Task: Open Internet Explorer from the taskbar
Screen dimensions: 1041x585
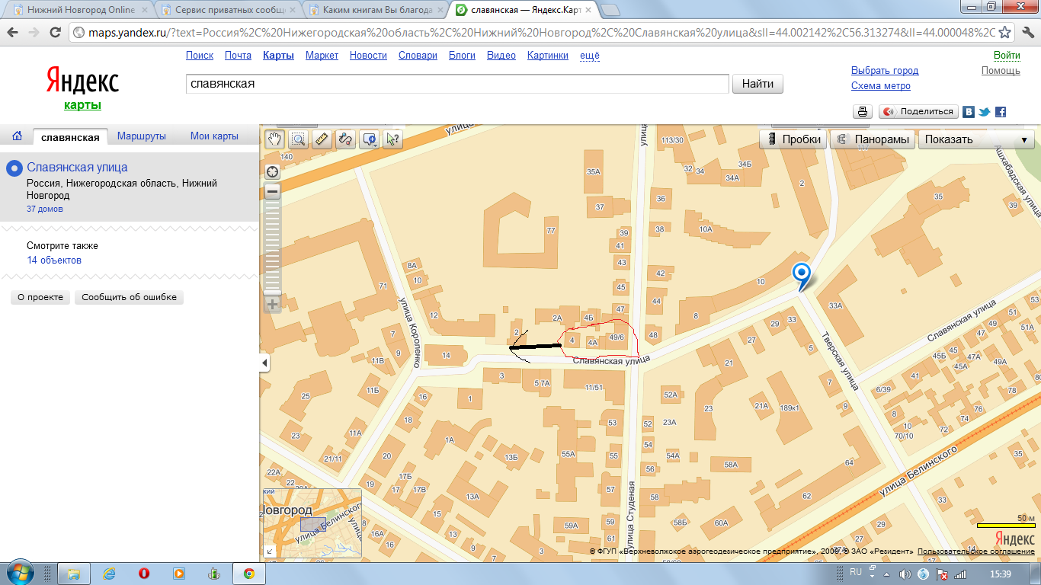Action: (109, 574)
